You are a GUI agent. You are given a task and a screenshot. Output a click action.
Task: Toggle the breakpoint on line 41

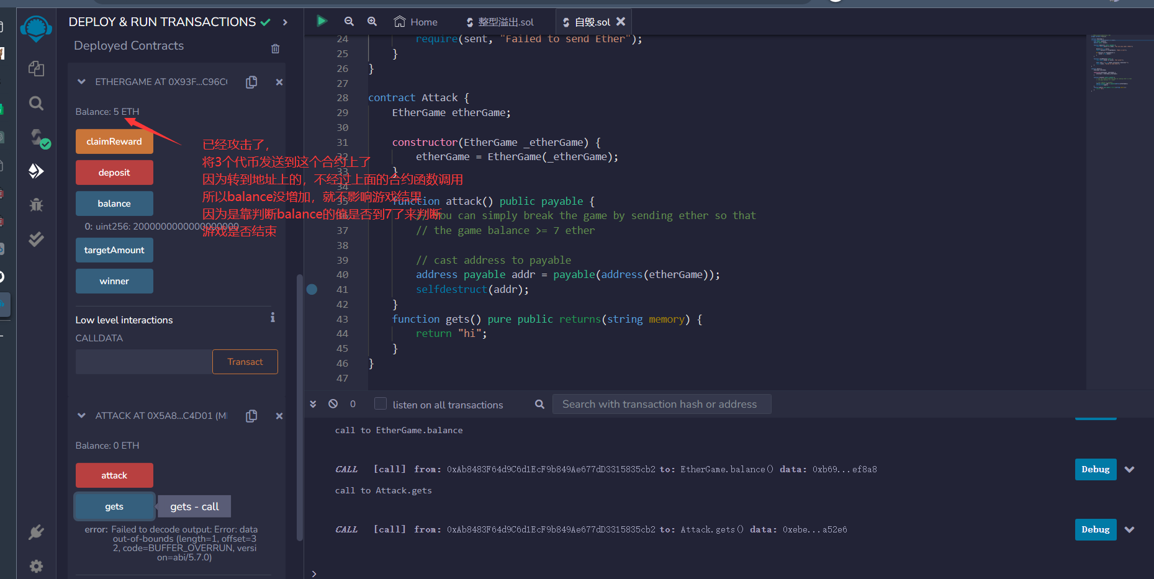coord(312,289)
